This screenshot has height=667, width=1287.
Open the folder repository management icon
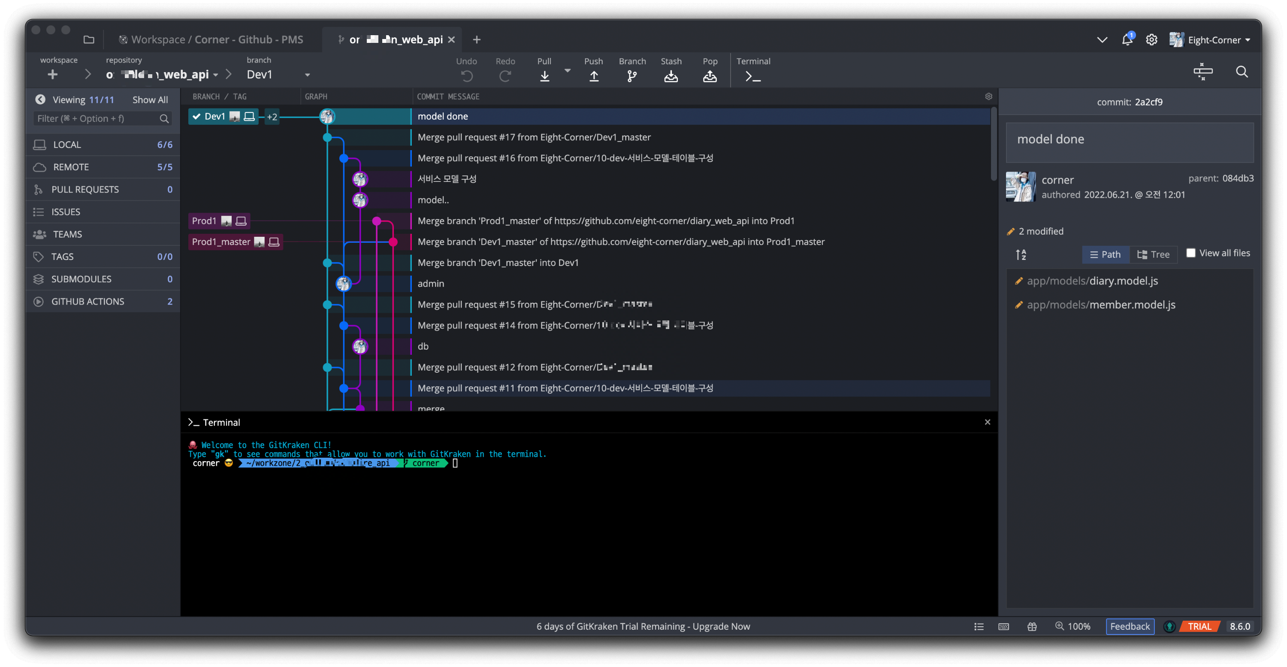[x=89, y=39]
